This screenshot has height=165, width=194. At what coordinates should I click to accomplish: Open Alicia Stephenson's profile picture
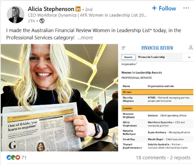point(16,15)
